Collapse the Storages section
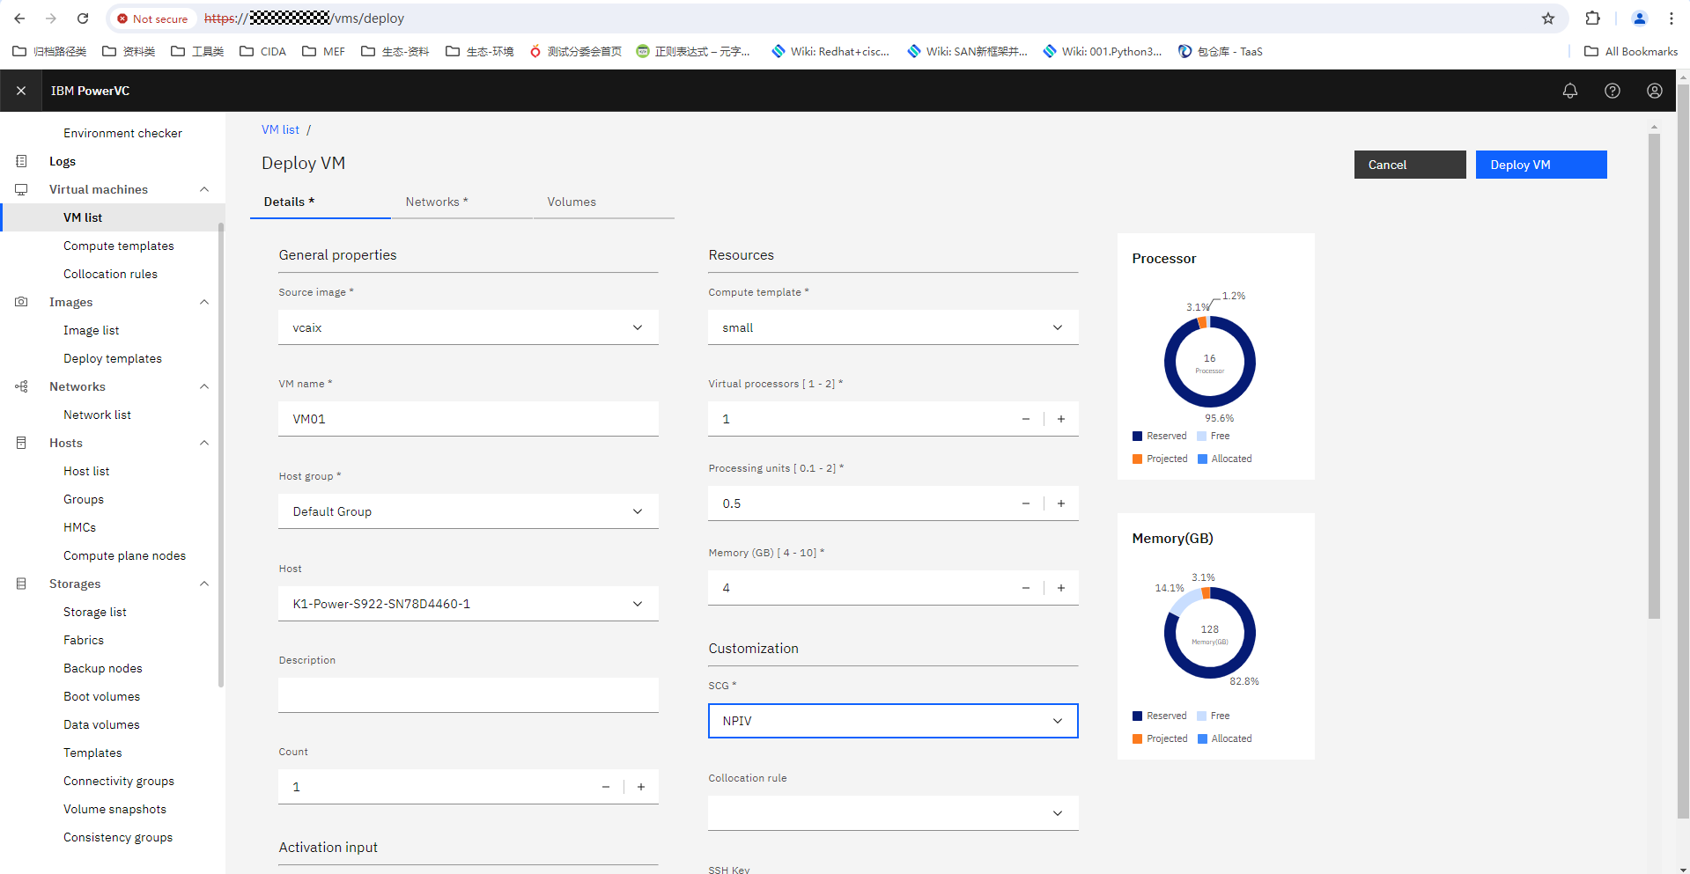 (x=204, y=584)
